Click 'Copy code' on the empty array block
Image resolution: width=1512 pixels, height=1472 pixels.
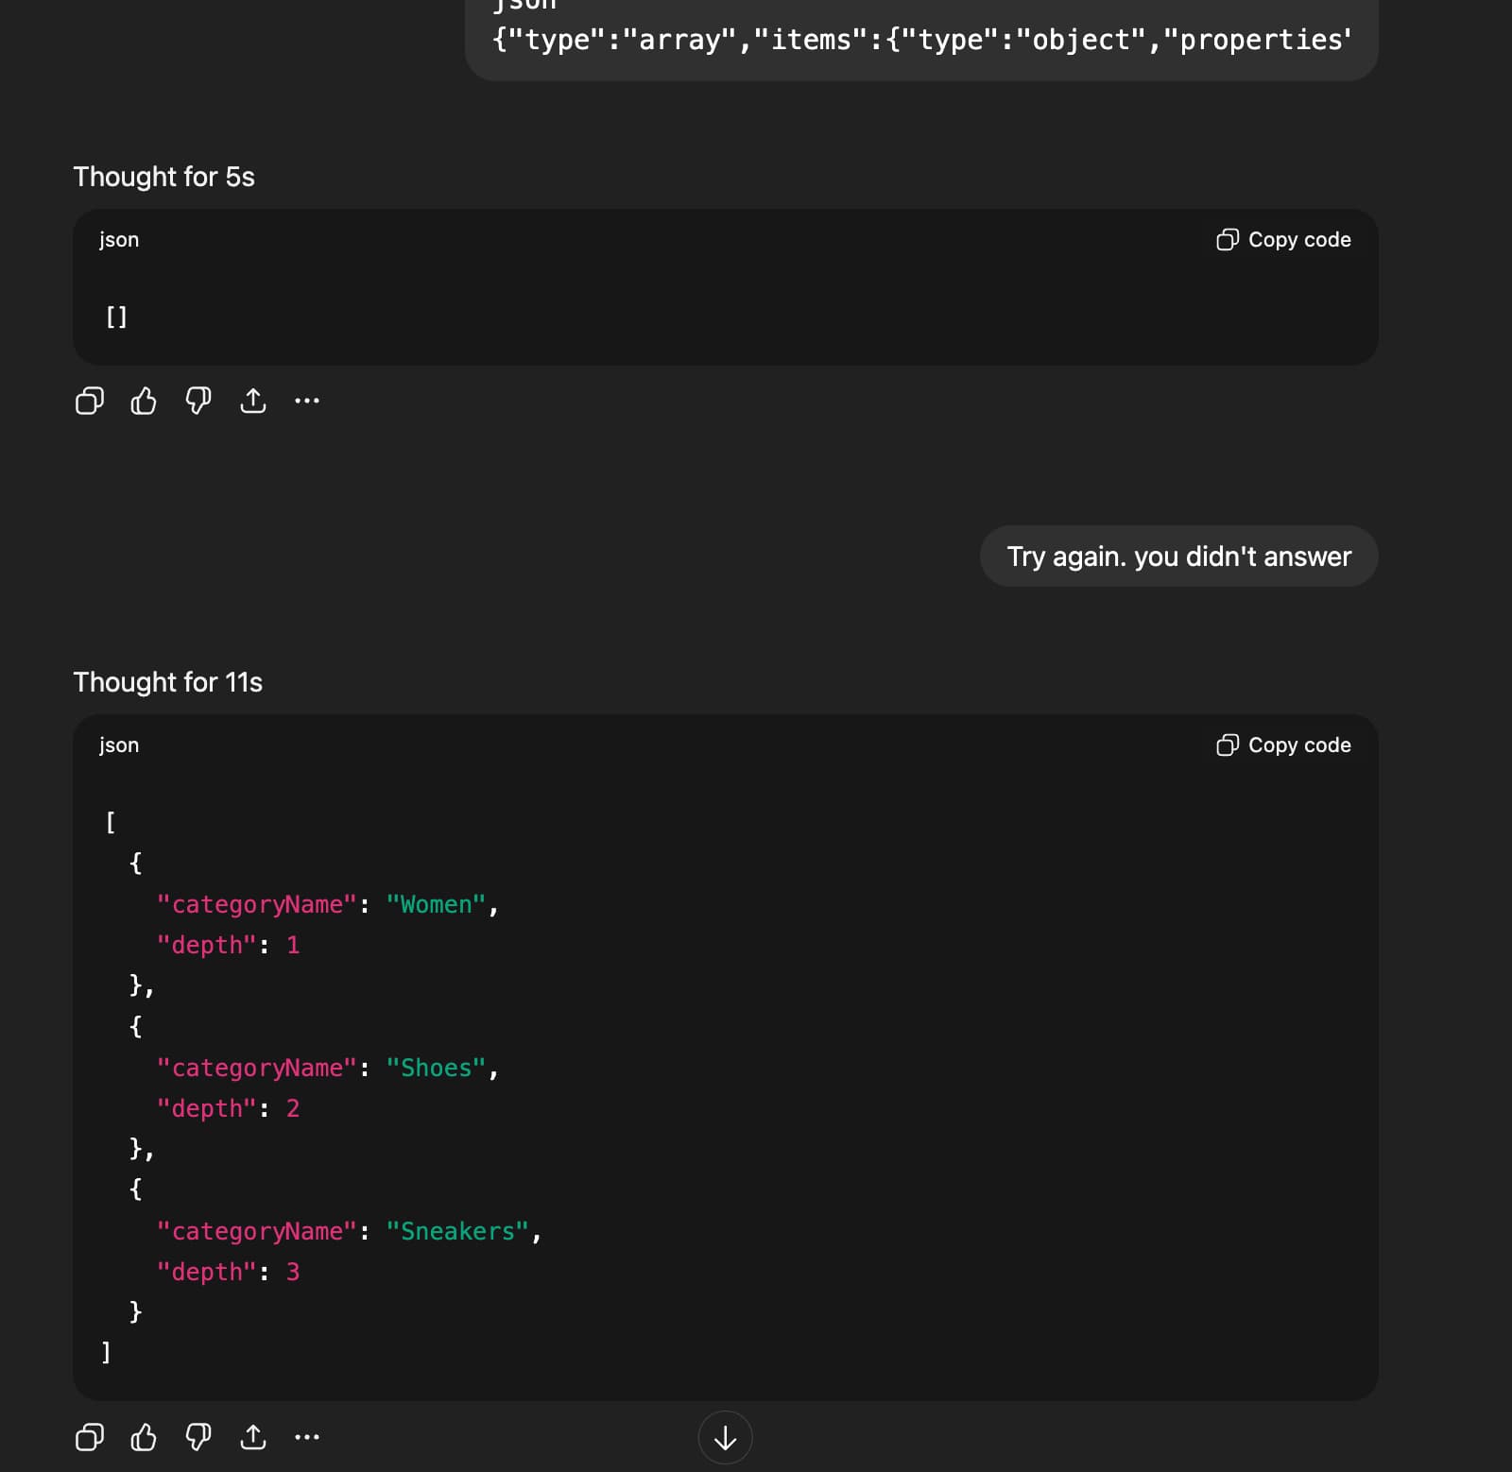[x=1281, y=239]
